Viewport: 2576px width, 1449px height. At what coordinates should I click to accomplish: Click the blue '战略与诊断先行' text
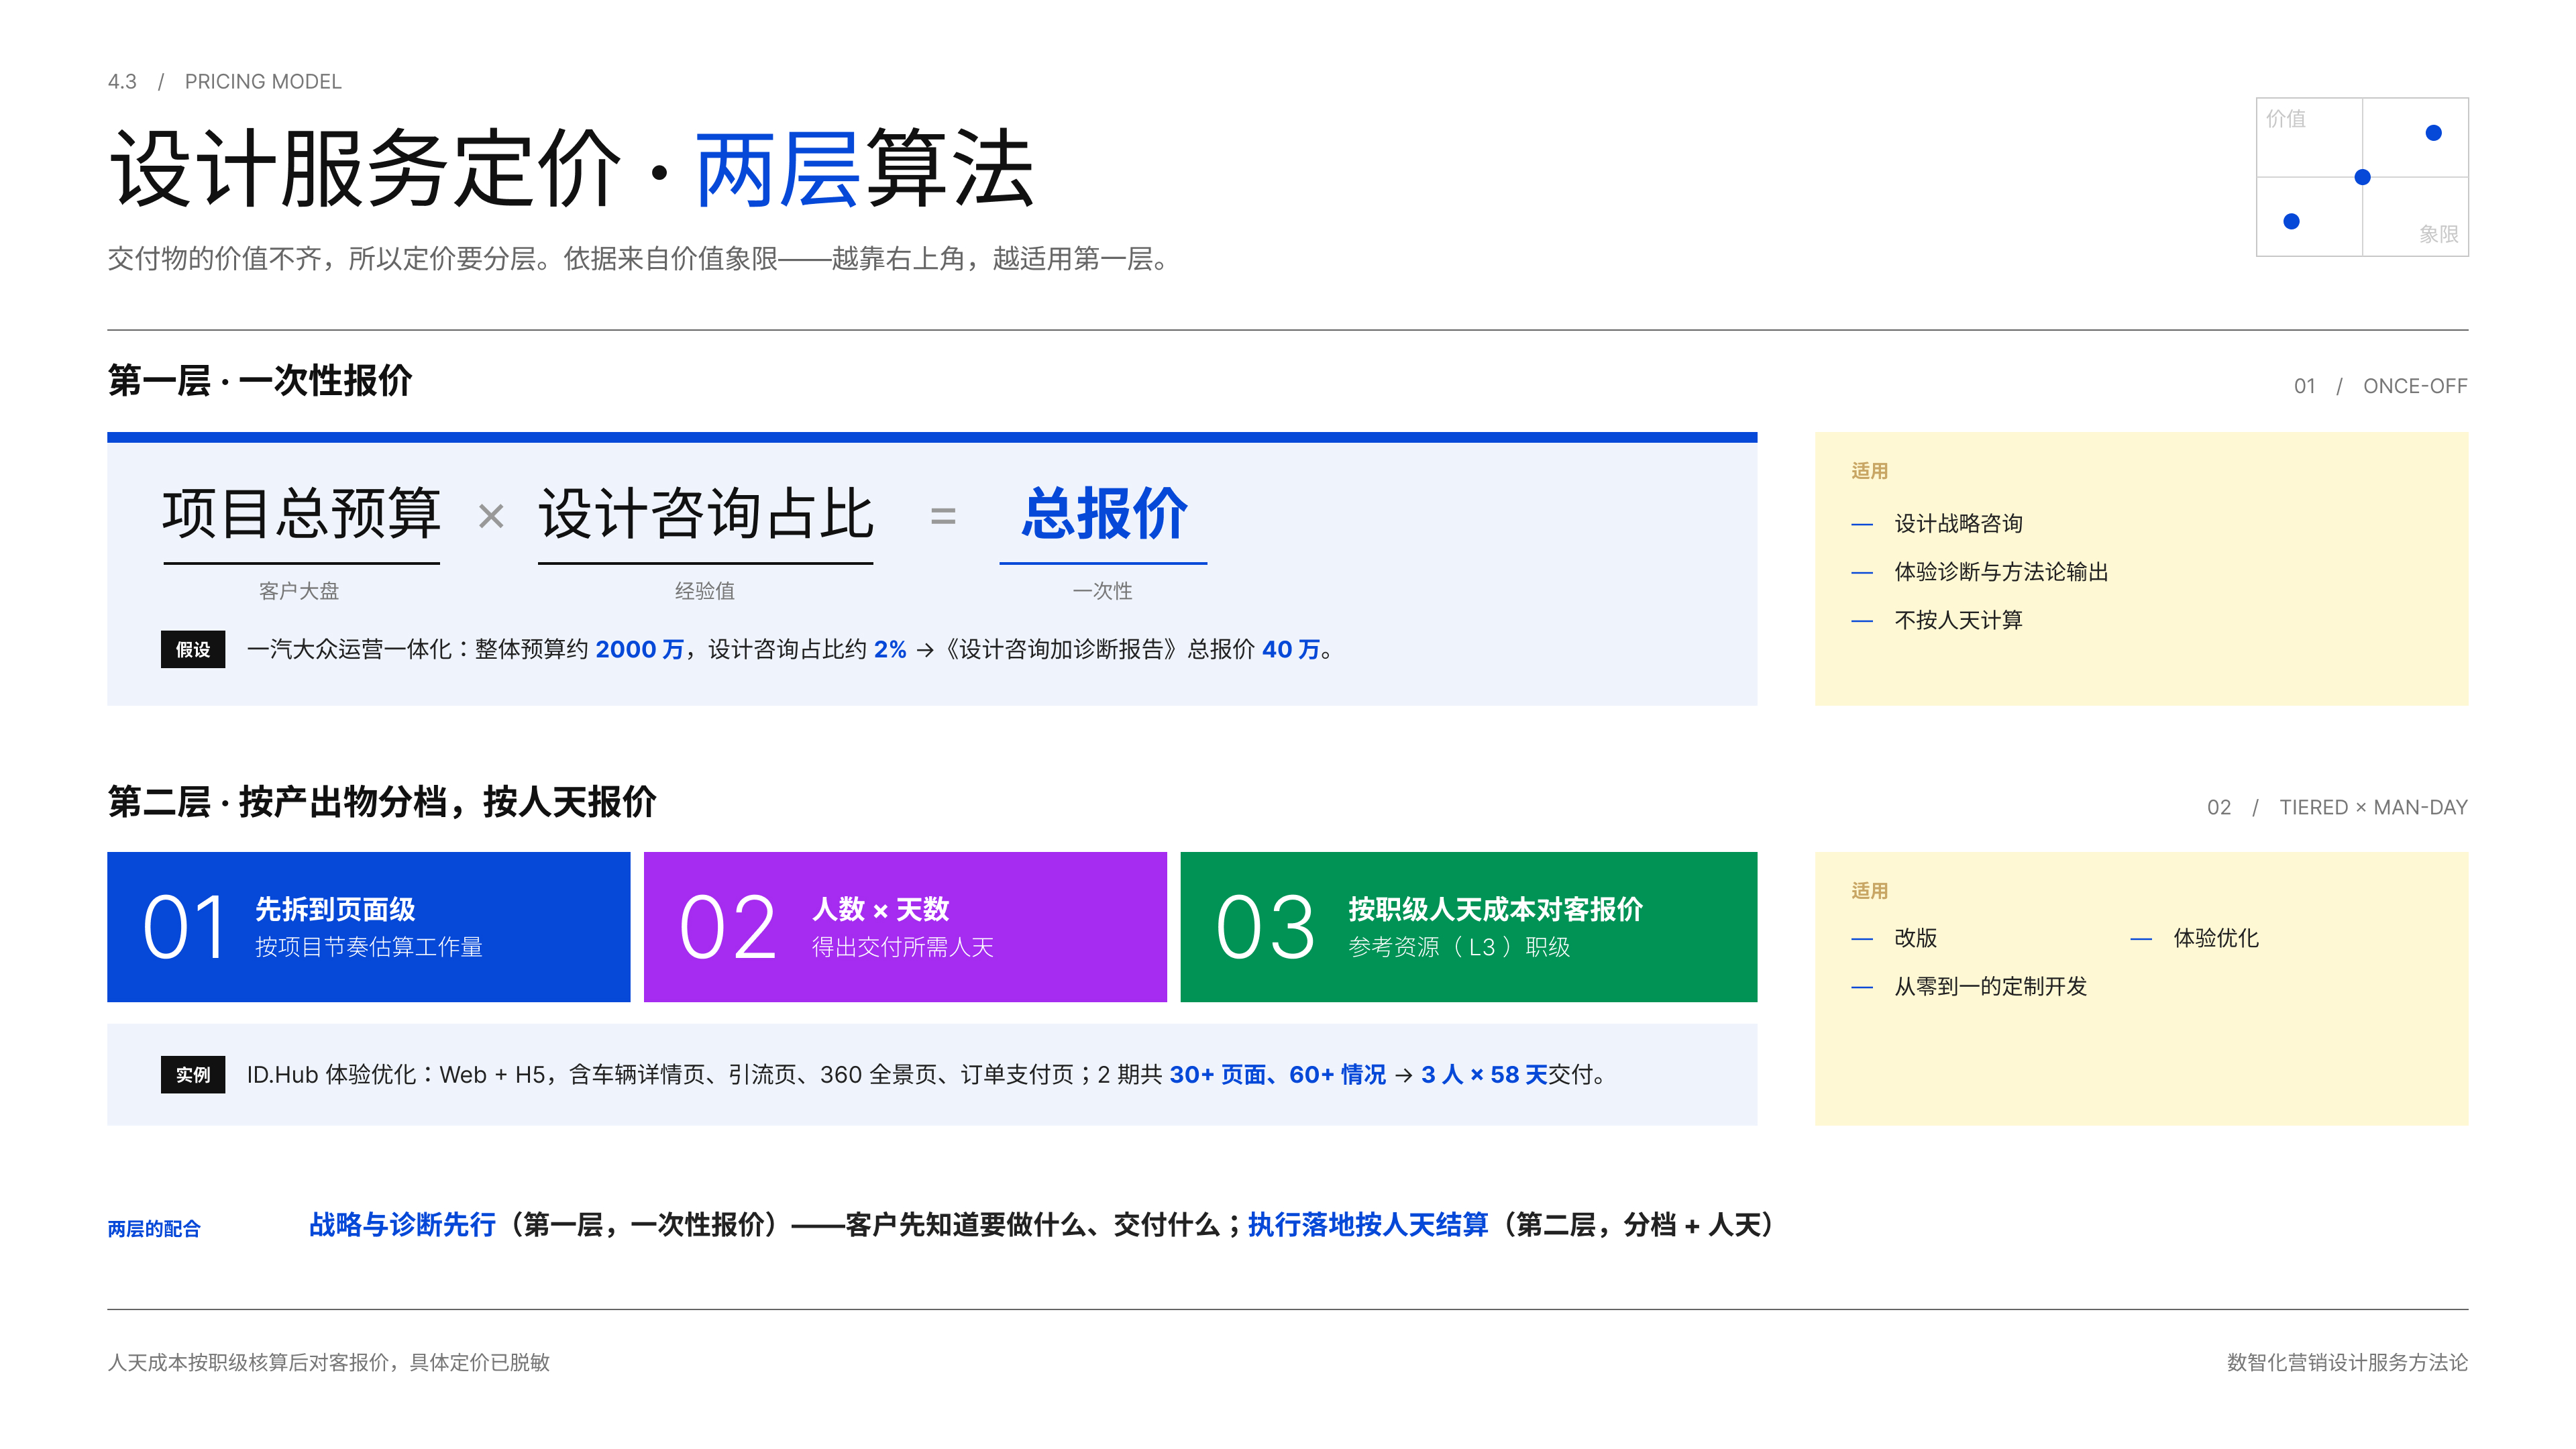[x=402, y=1225]
